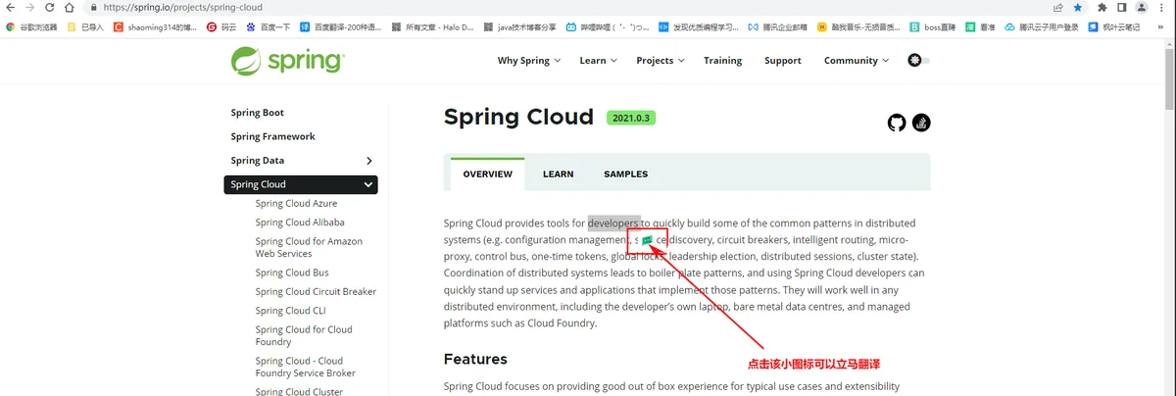Click the highlighted word developers
Screen dimensions: 1176x396
click(x=613, y=223)
